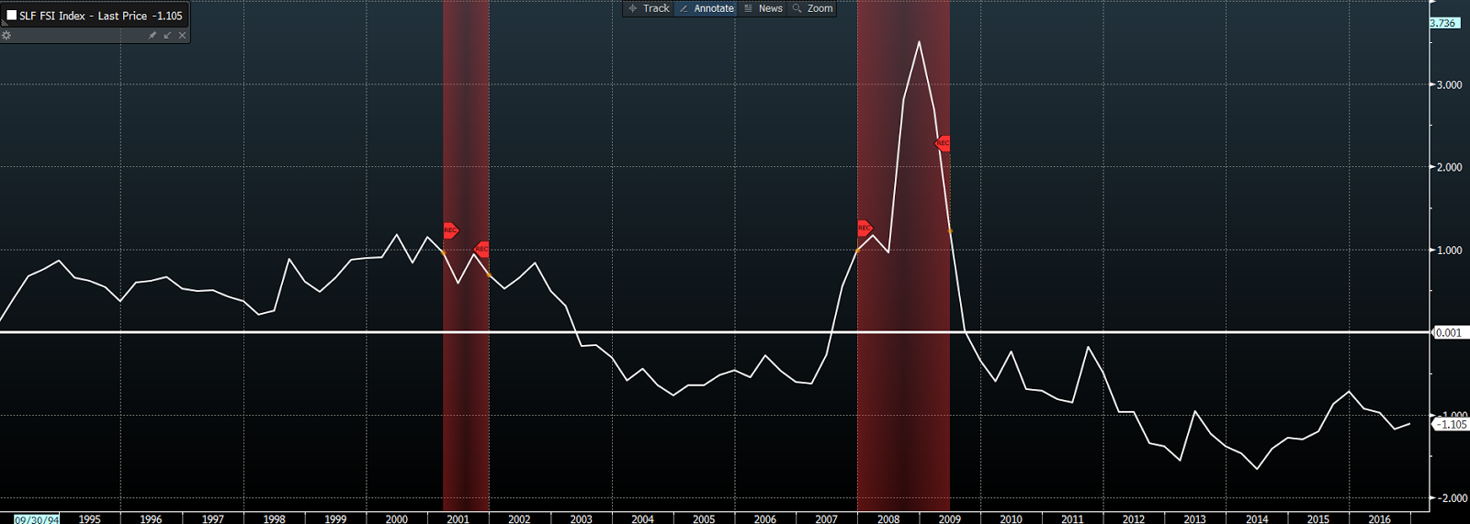Open the legend settings gear
Screen dimensions: 1470x524
[6, 35]
